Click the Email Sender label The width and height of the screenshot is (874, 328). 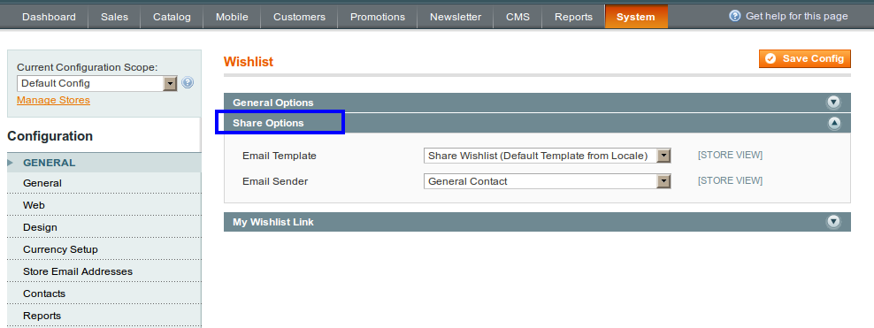275,181
